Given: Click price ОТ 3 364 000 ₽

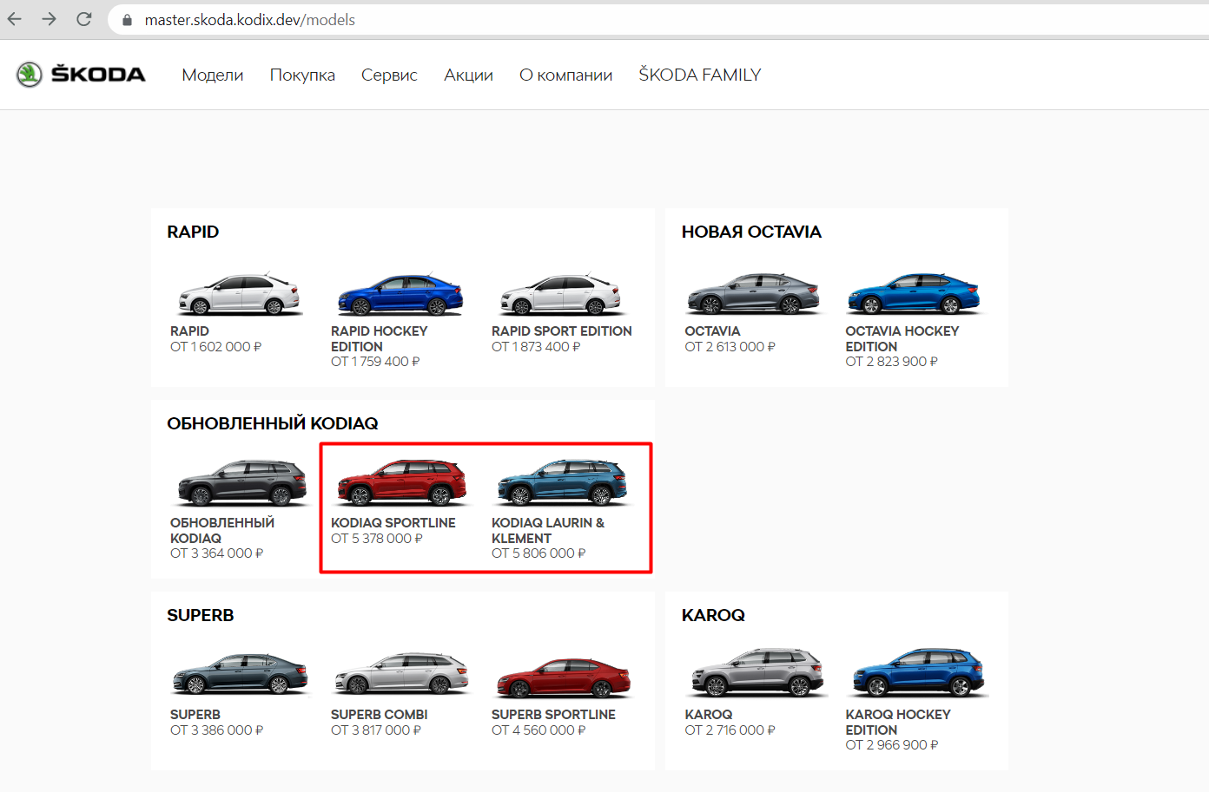Looking at the screenshot, I should tap(217, 553).
